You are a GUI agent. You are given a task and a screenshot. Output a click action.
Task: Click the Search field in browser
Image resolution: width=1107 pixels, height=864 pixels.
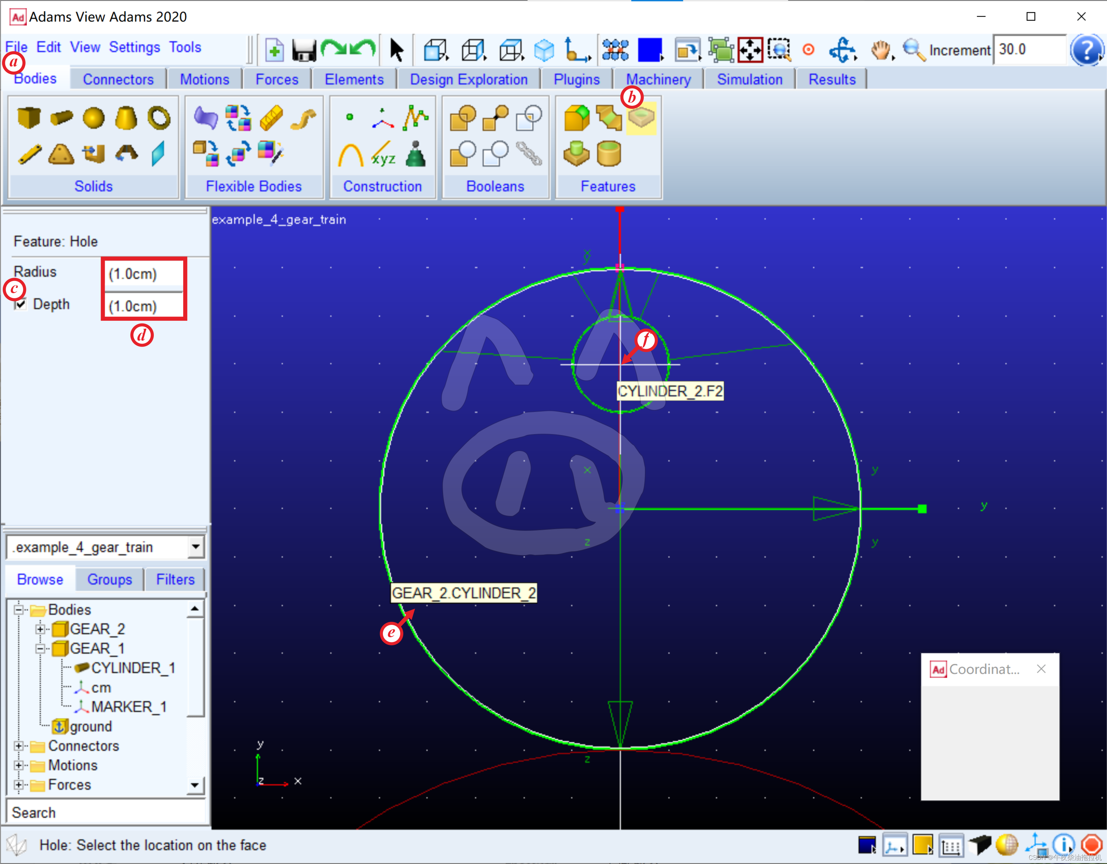(106, 812)
